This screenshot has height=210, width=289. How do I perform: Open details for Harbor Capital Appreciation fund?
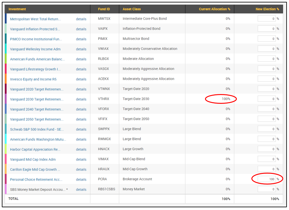click(x=81, y=149)
